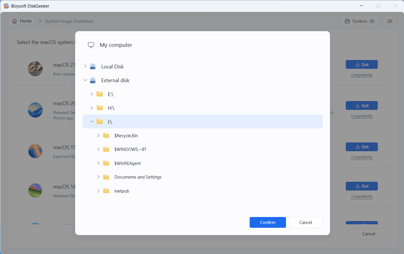Click the iBoysoft DiskGeeker app logo

pyautogui.click(x=6, y=6)
